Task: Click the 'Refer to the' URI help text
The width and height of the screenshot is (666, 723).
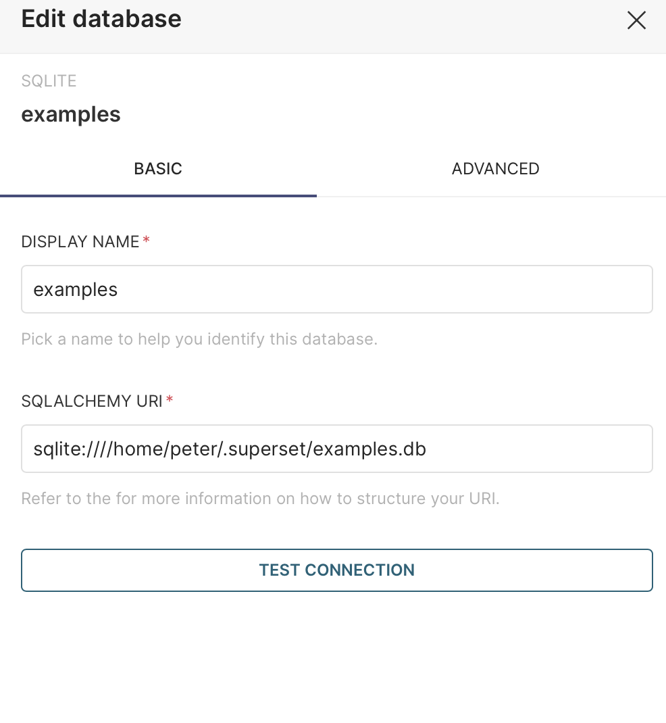Action: tap(260, 499)
